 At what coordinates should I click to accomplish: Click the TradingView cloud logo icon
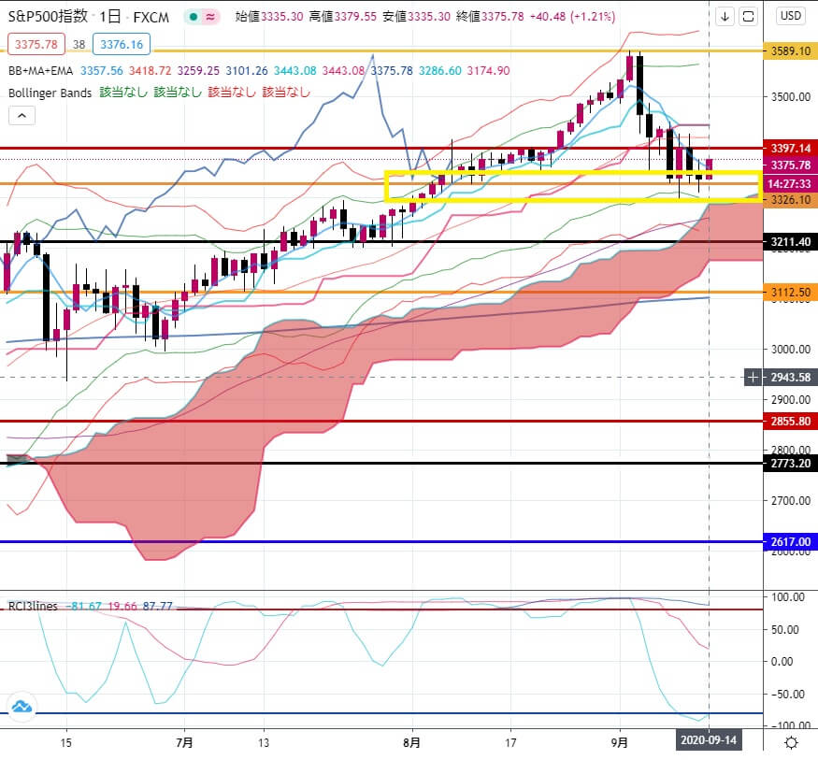[x=22, y=708]
